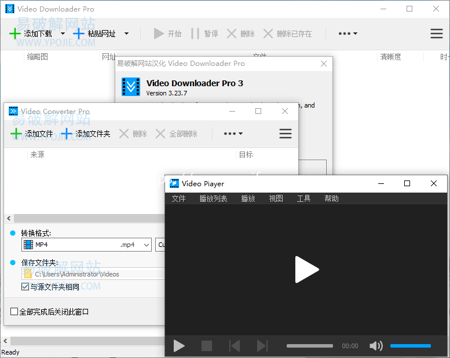This screenshot has height=358, width=450.
Task: Close the About dialog of Video Downloader Pro
Action: pos(324,64)
